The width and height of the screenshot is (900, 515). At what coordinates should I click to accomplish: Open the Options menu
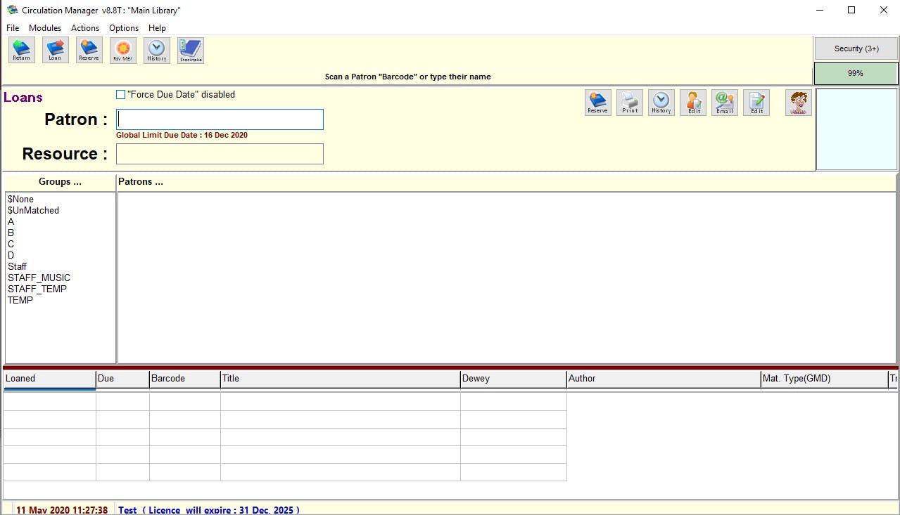click(124, 28)
